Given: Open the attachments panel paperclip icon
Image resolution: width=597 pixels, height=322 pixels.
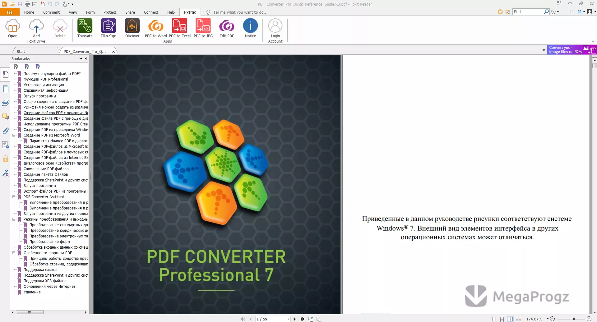Looking at the screenshot, I should click(x=6, y=131).
